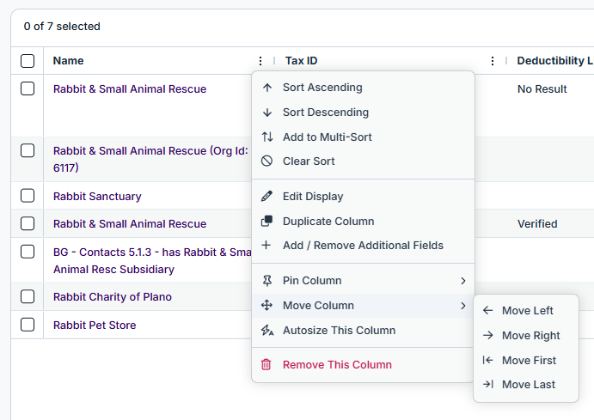Click the red trash can icon
The height and width of the screenshot is (420, 594).
[266, 365]
